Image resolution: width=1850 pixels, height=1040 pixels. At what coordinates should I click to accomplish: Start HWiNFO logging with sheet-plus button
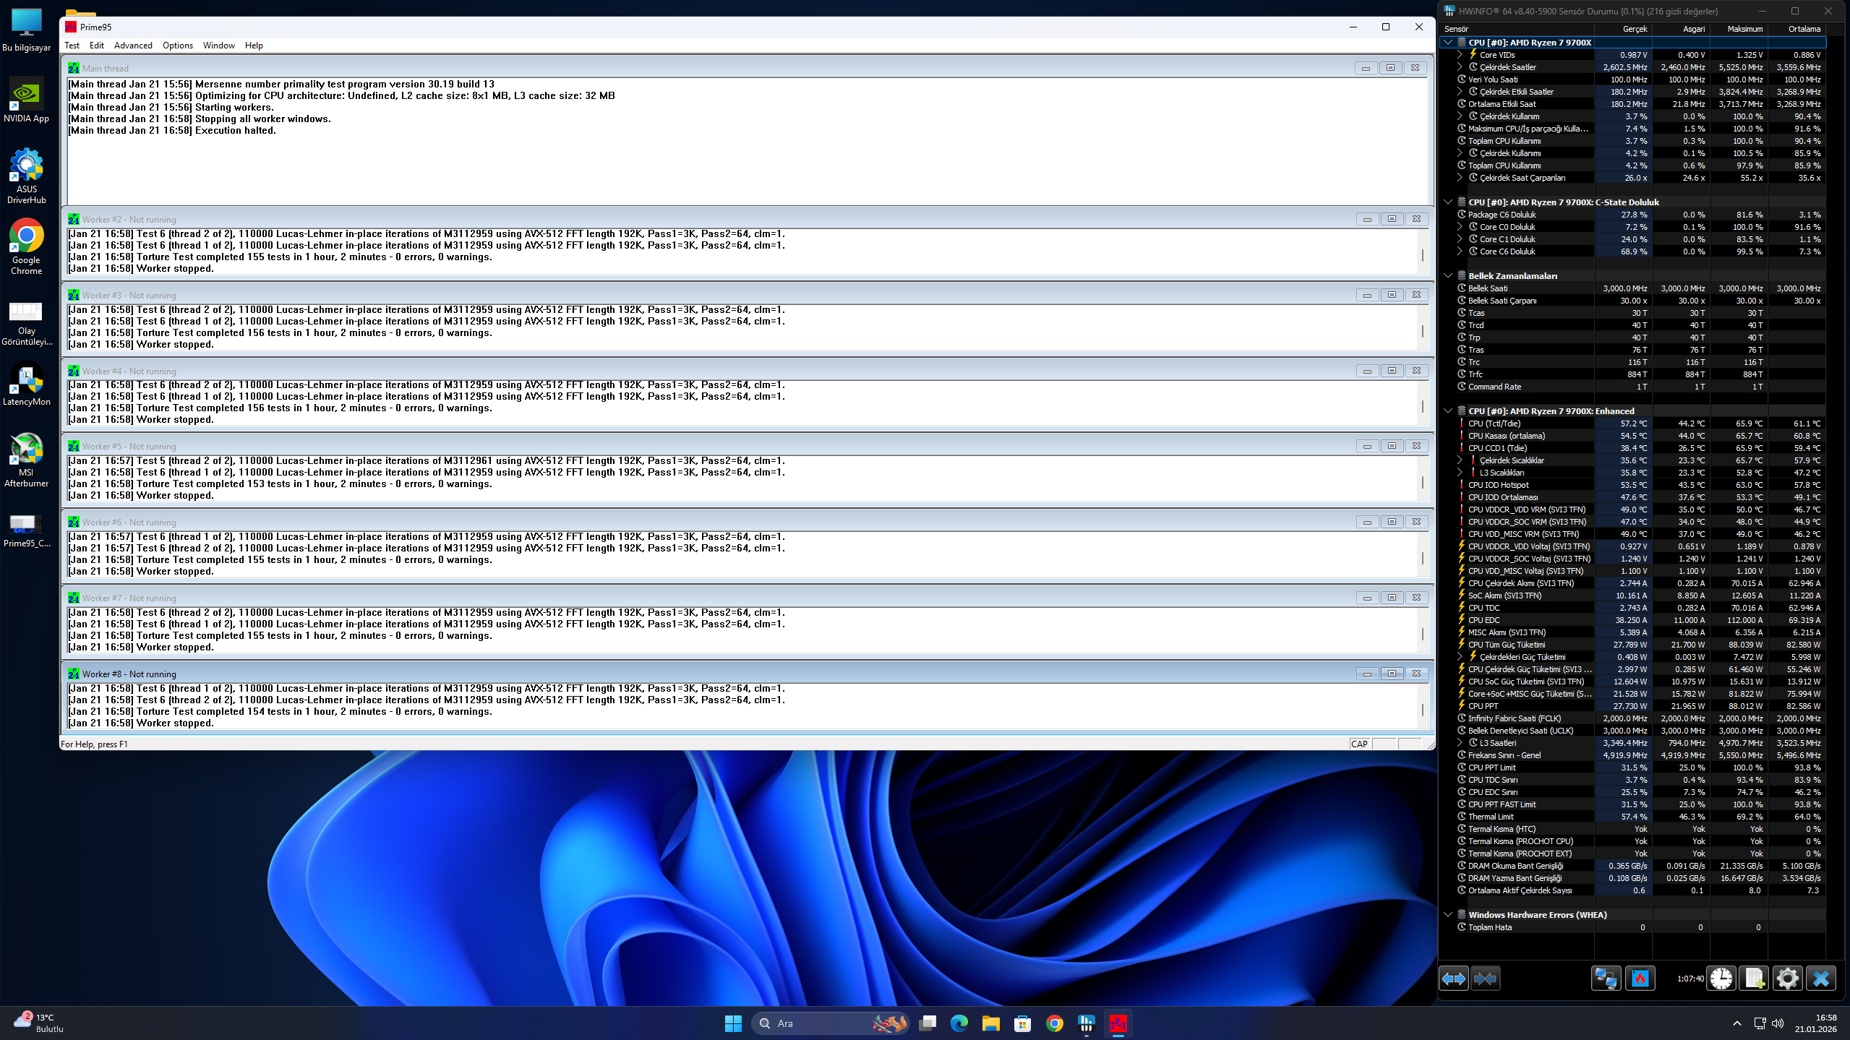1754,979
